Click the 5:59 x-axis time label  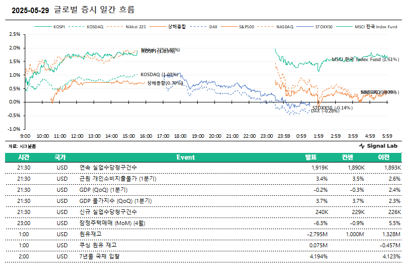(387, 136)
